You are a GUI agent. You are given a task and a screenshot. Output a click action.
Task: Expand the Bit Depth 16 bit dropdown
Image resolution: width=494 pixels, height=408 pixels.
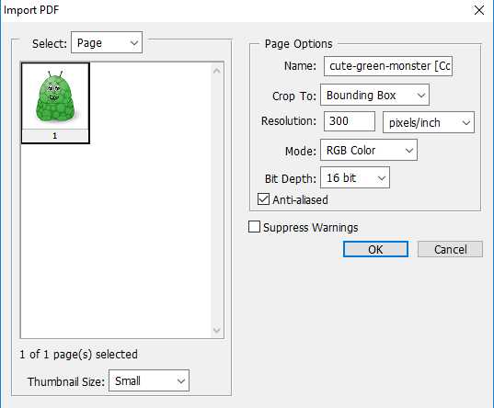[355, 178]
